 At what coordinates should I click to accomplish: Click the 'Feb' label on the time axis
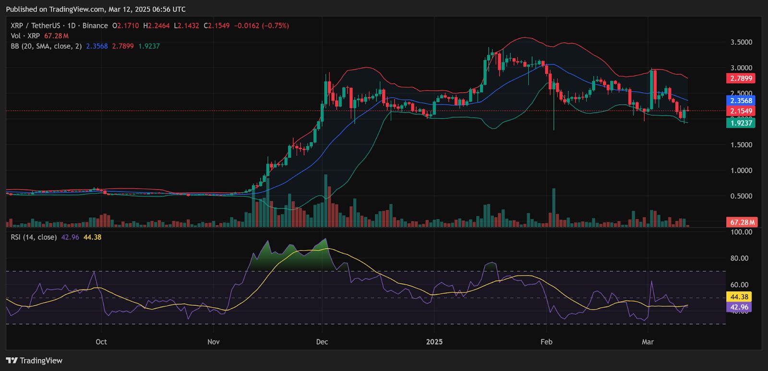click(x=546, y=342)
